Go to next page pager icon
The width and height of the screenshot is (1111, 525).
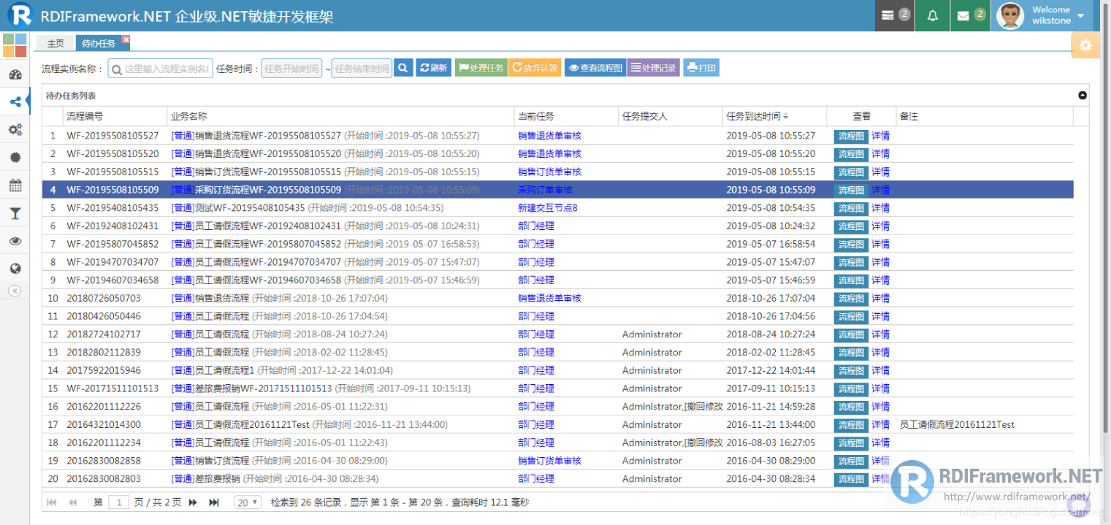point(194,502)
